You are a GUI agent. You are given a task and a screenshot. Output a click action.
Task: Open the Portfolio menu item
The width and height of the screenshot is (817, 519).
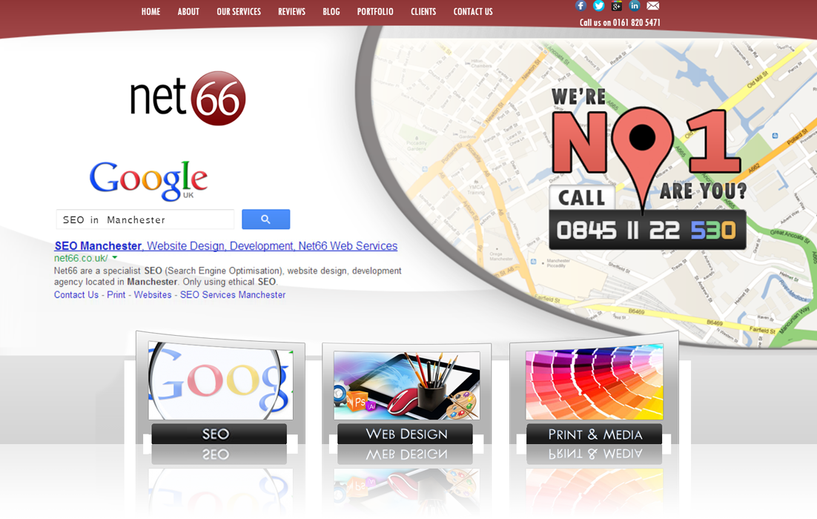coord(375,11)
